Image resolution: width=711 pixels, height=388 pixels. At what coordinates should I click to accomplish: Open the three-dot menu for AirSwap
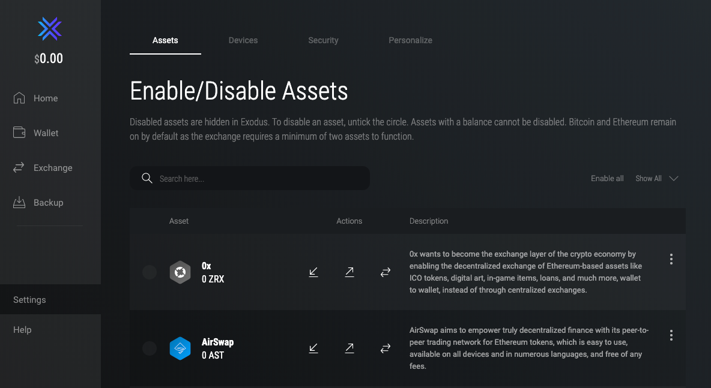671,335
